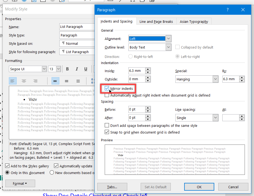Screen dimensions: 254x196
Task: Confirm with the OK button
Action: click(x=199, y=187)
